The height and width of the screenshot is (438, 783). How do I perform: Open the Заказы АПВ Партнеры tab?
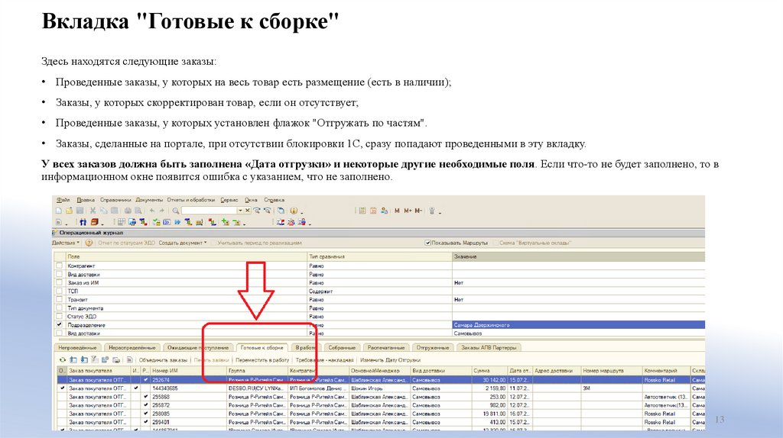coord(489,348)
